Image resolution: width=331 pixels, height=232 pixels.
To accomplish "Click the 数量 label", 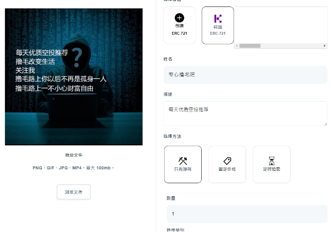I will (171, 198).
